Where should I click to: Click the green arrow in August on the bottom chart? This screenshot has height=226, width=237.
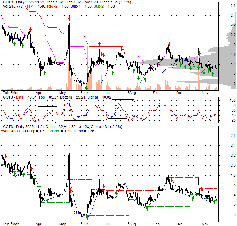click(x=147, y=208)
